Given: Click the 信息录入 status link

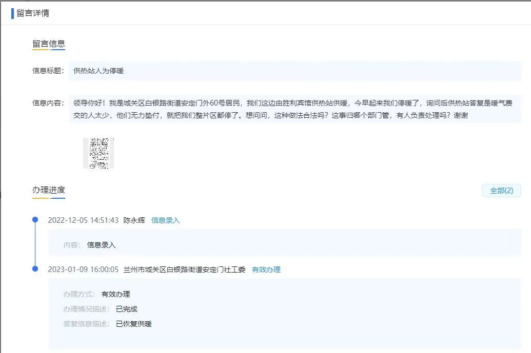Looking at the screenshot, I should pyautogui.click(x=165, y=220).
